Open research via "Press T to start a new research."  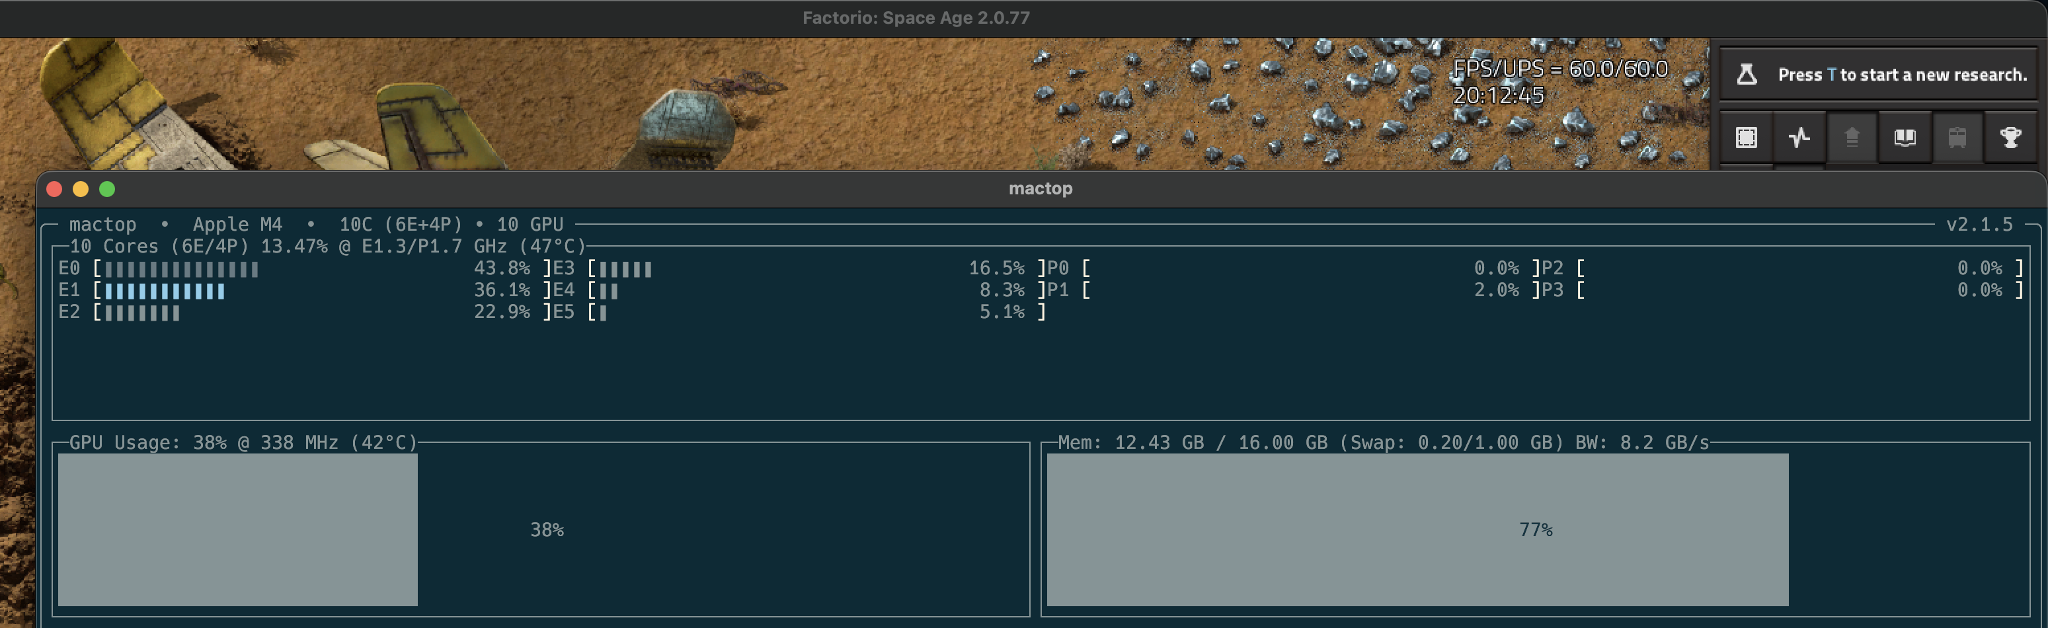tap(1902, 75)
